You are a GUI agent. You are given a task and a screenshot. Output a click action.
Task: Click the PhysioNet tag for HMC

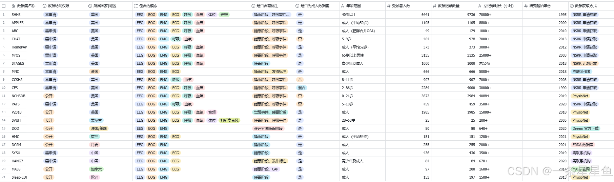pos(580,137)
